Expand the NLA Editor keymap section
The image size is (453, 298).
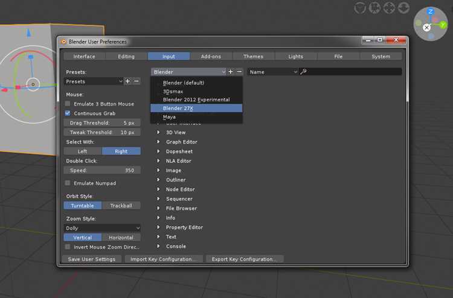pos(158,160)
